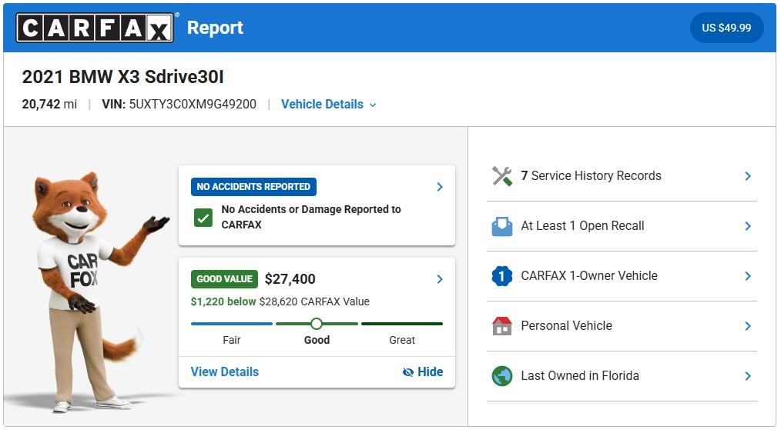Click the GOOD VALUE badge
This screenshot has width=781, height=433.
tap(224, 279)
